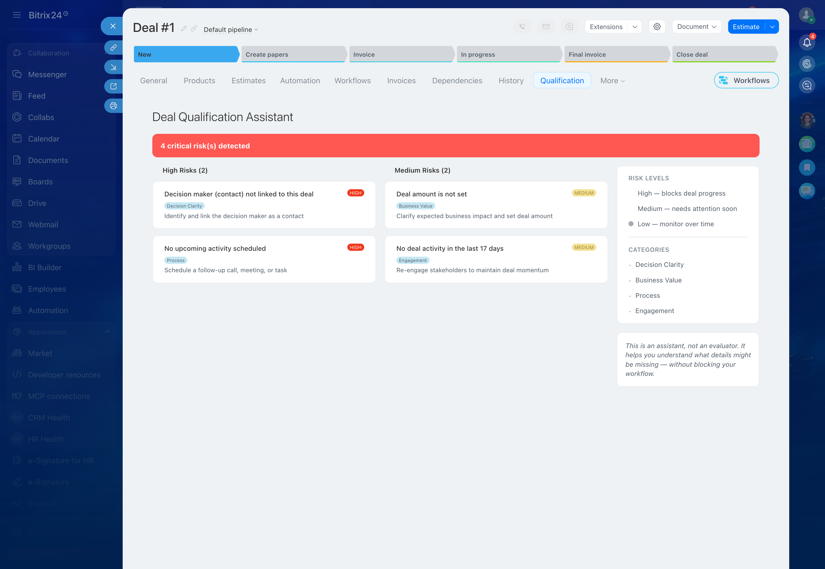Expand the Extensions dropdown arrow
Image resolution: width=825 pixels, height=569 pixels.
[635, 27]
